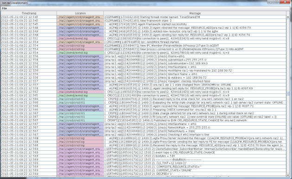Select 'Published to EVM CRS_RESOURCE_STATE_CHANGE' message

(195, 120)
